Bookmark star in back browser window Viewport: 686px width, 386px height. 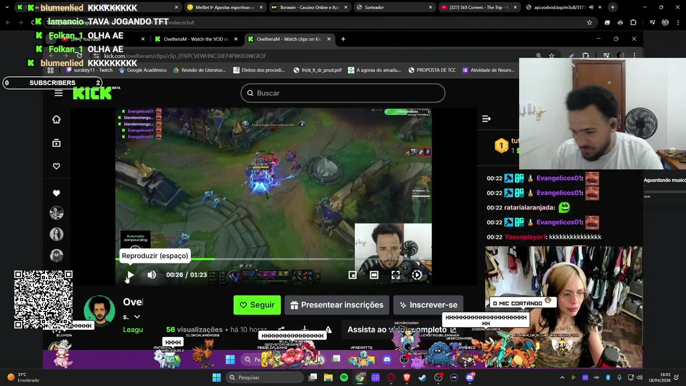(590, 23)
